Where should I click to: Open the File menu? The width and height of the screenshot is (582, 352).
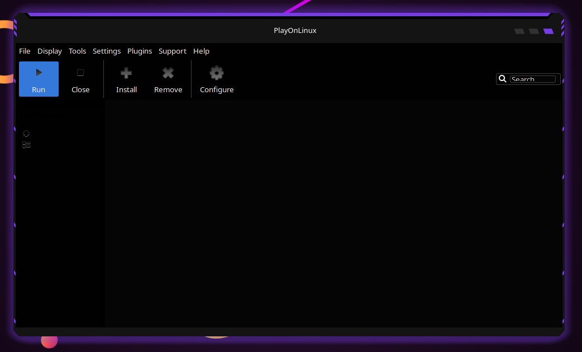point(25,51)
